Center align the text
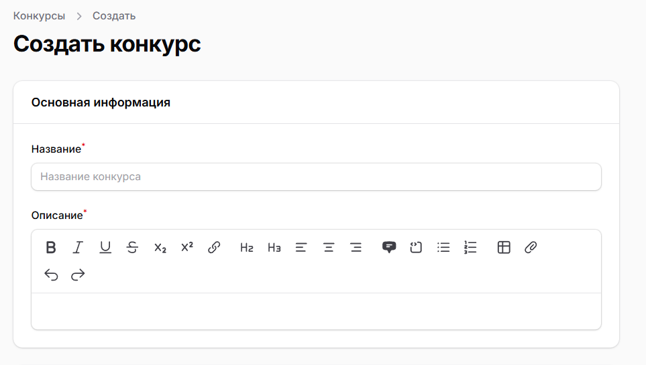This screenshot has height=365, width=646. click(328, 247)
